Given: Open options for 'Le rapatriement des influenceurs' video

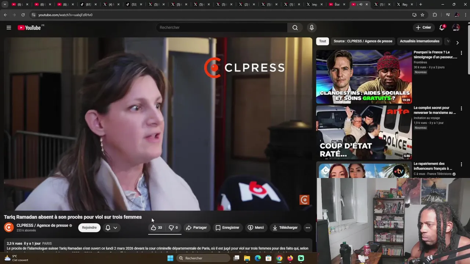Looking at the screenshot, I should (462, 164).
